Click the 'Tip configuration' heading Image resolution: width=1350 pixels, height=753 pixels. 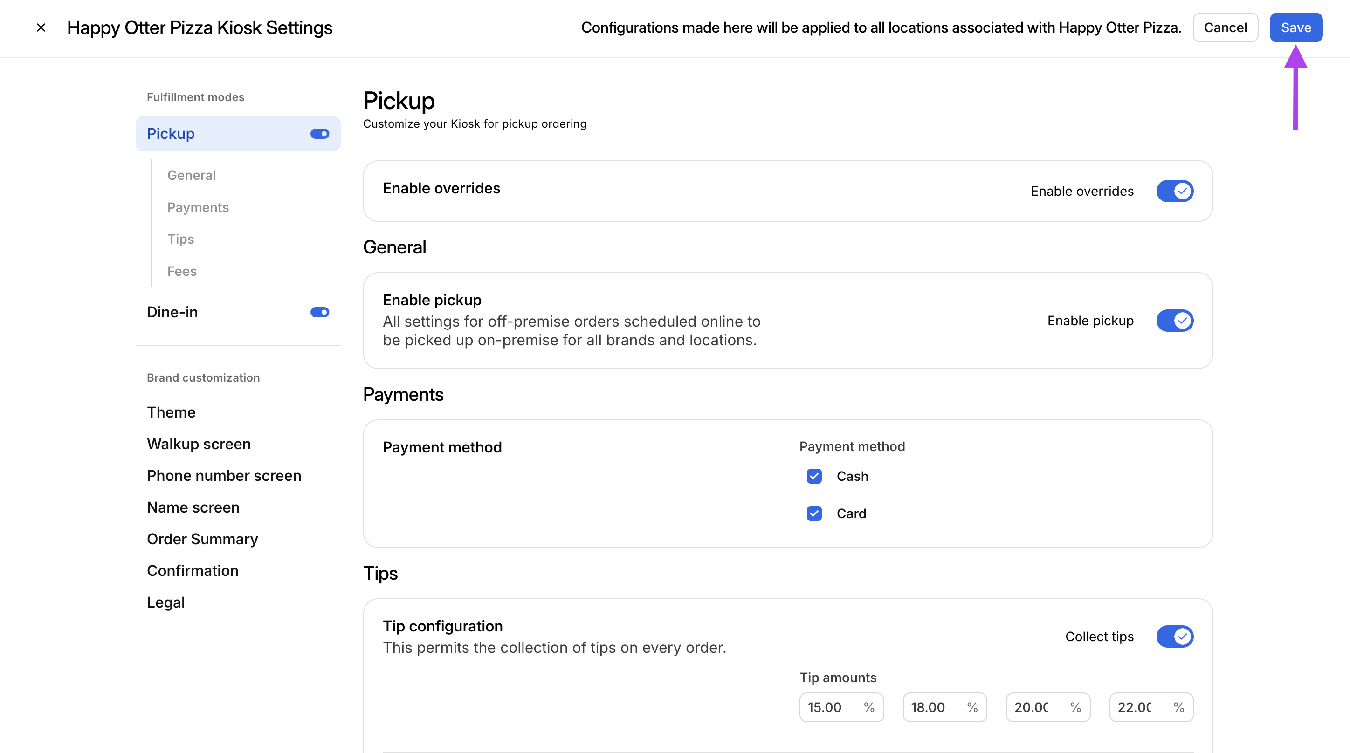click(x=442, y=626)
